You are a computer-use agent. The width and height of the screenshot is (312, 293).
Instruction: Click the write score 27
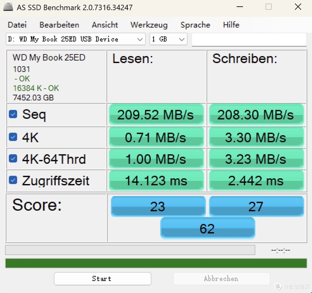coord(256,206)
